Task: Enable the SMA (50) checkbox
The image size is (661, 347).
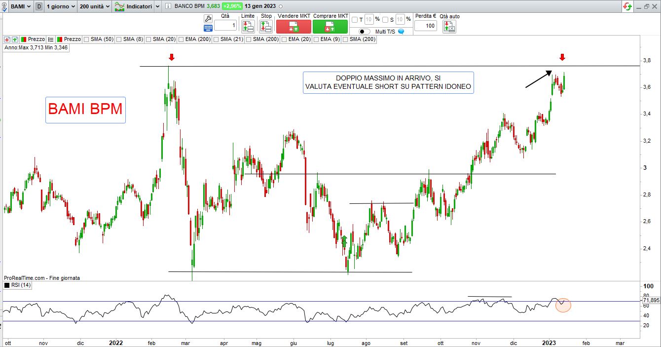Action: (x=87, y=39)
